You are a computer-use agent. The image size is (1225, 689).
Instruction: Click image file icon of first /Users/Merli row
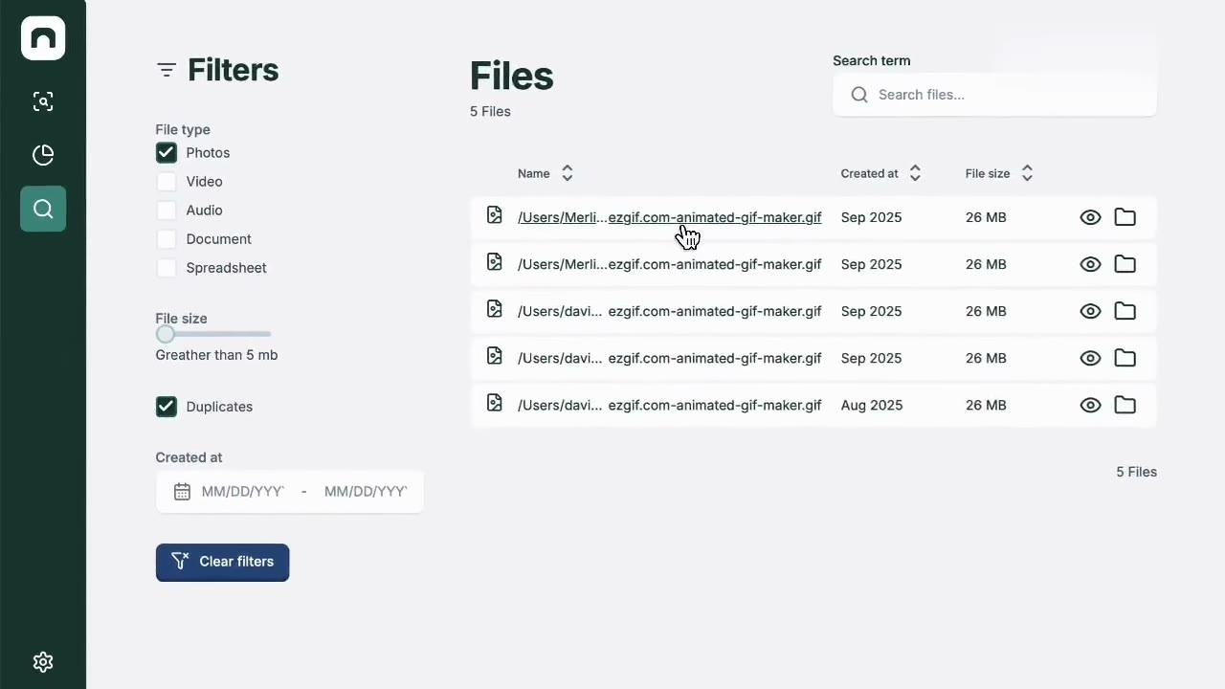tap(495, 215)
